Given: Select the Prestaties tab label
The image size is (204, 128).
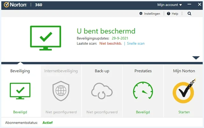Looking at the screenshot, I should tap(143, 71).
